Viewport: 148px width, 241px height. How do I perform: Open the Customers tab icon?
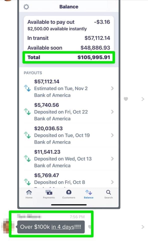click(x=69, y=194)
